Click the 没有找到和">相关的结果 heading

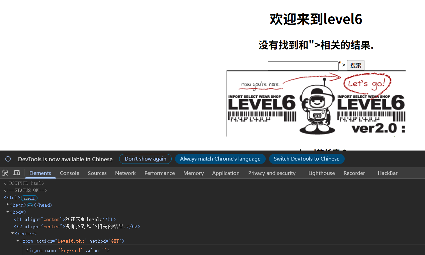coord(316,45)
